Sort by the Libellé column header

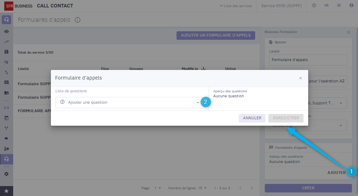pos(23,69)
